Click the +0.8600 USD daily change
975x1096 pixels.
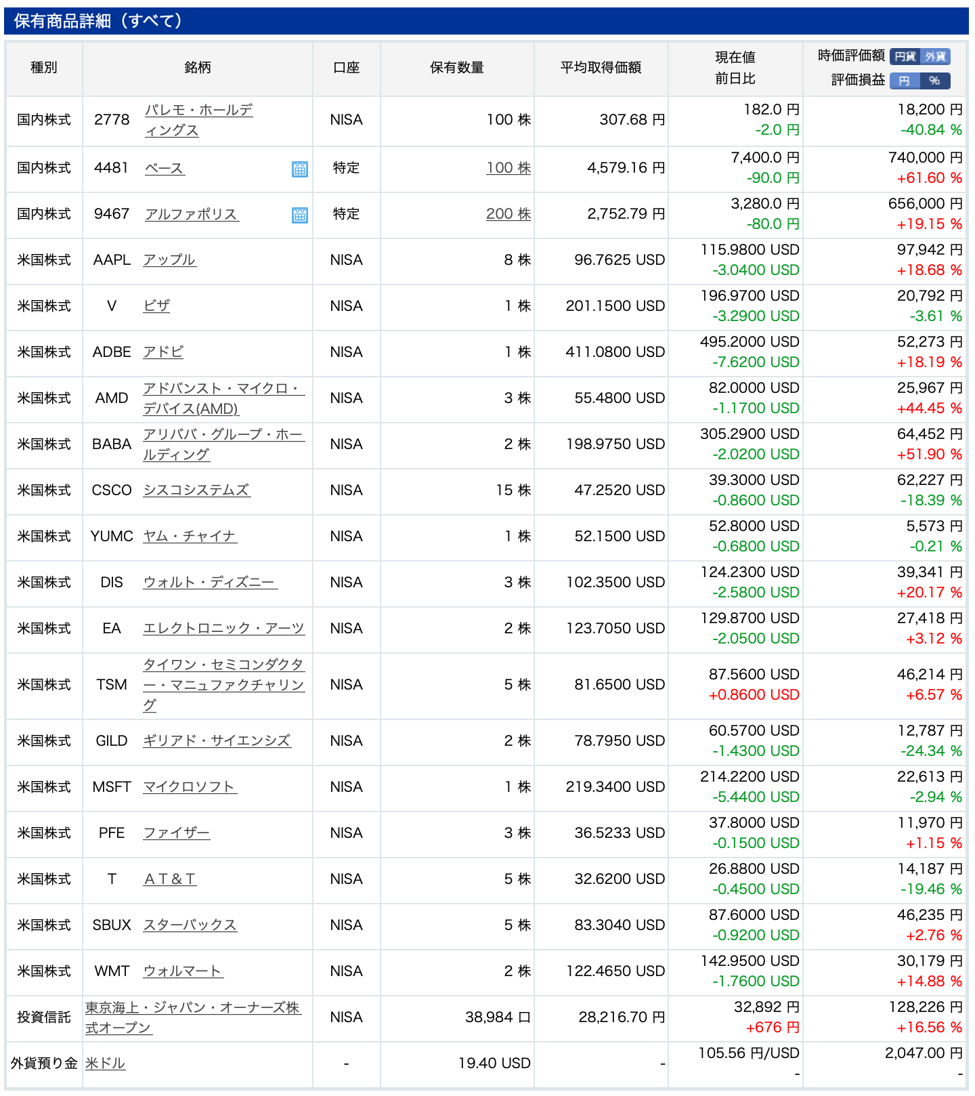coord(754,695)
